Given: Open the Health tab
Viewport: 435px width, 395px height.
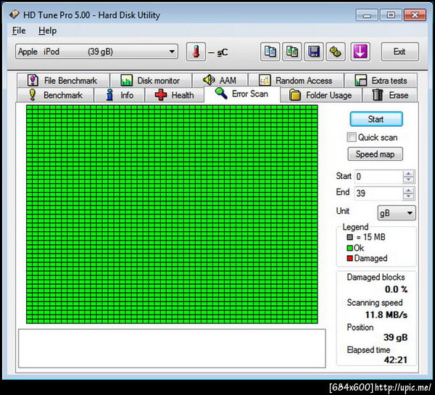Looking at the screenshot, I should coord(175,95).
